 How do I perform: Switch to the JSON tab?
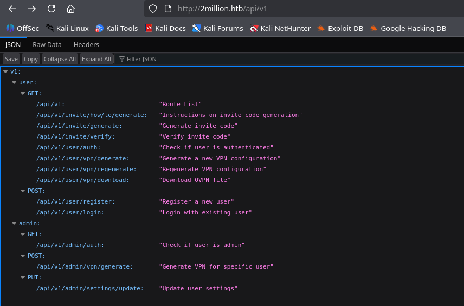click(x=12, y=44)
